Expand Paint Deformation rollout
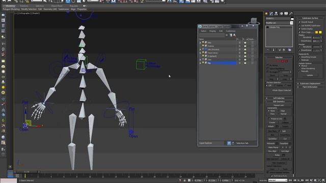This screenshot has height=183, width=326. click(310, 87)
